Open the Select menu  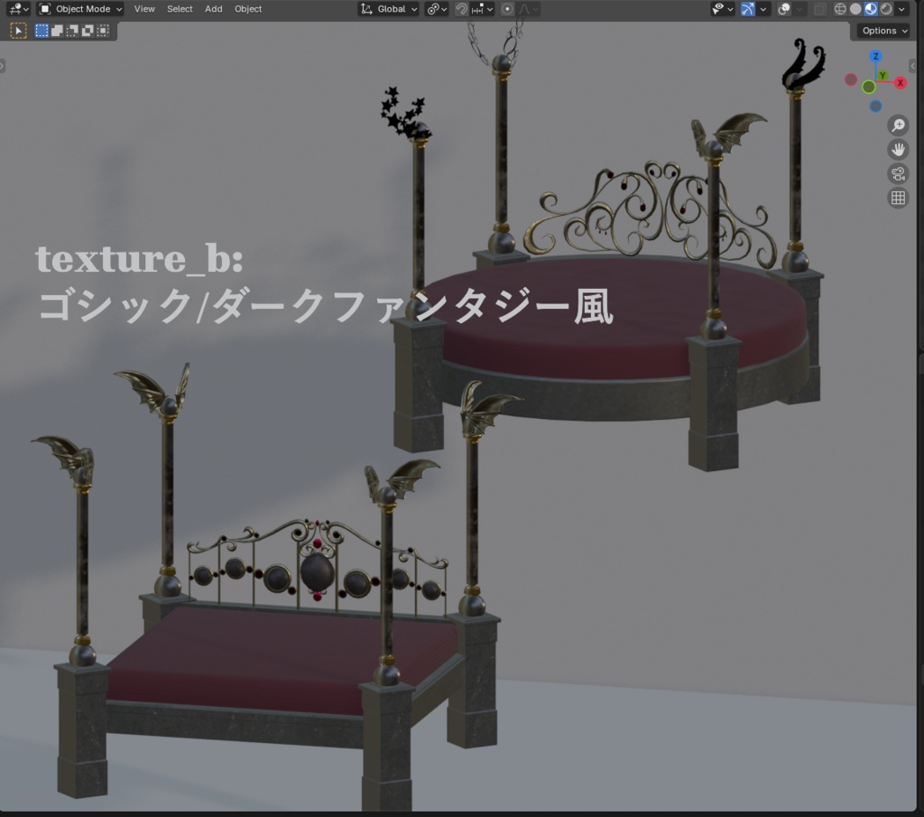180,9
